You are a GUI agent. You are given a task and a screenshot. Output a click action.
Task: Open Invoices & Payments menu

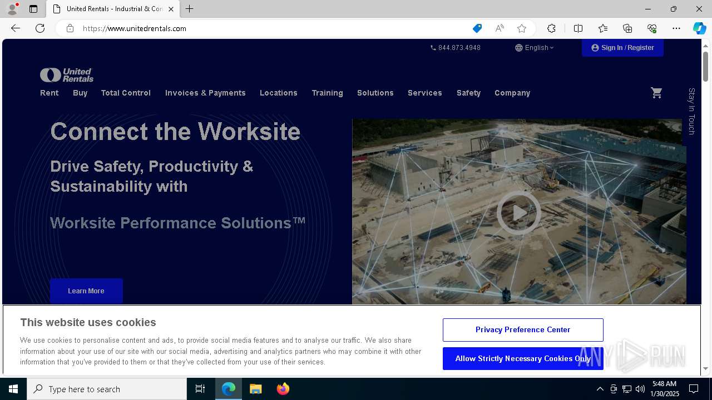[205, 93]
